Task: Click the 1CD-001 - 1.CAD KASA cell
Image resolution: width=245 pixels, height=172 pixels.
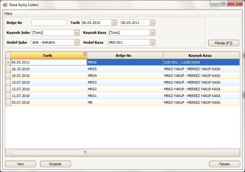Action: (201, 62)
